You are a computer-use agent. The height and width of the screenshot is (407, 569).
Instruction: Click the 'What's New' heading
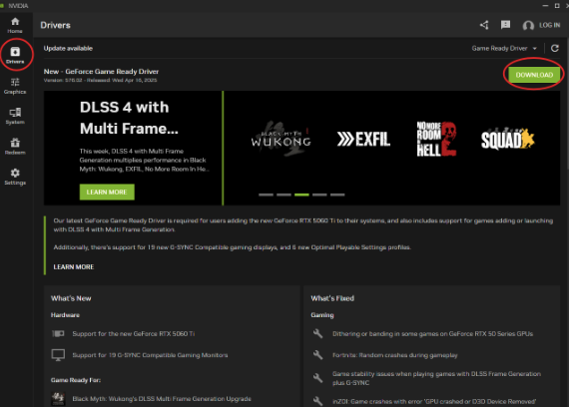click(71, 298)
